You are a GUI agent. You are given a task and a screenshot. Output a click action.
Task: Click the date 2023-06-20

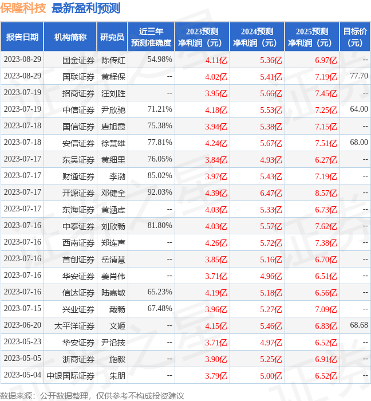point(22,325)
